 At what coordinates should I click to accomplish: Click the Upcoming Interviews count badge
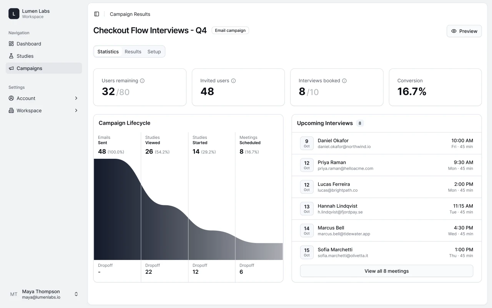pyautogui.click(x=360, y=123)
